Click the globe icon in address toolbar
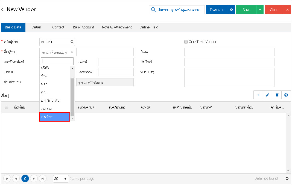 (286, 95)
